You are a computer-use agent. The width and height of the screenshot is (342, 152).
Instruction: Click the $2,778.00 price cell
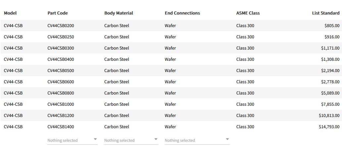330,82
